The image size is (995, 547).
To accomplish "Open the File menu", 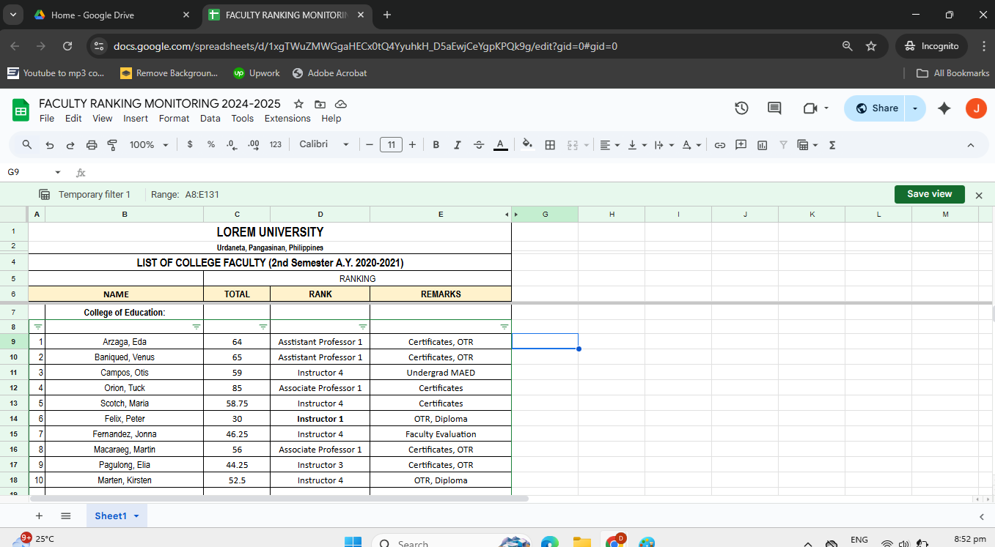I will 47,119.
